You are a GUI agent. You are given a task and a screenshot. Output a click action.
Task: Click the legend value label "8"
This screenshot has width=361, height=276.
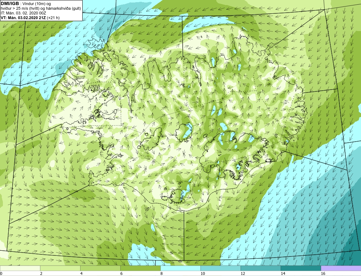[161, 273]
